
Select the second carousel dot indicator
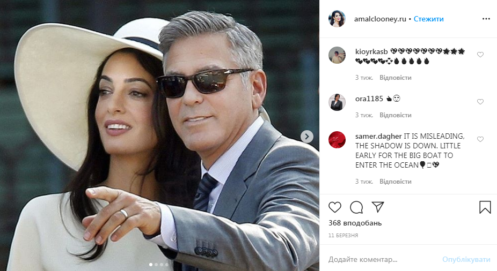[156, 265]
